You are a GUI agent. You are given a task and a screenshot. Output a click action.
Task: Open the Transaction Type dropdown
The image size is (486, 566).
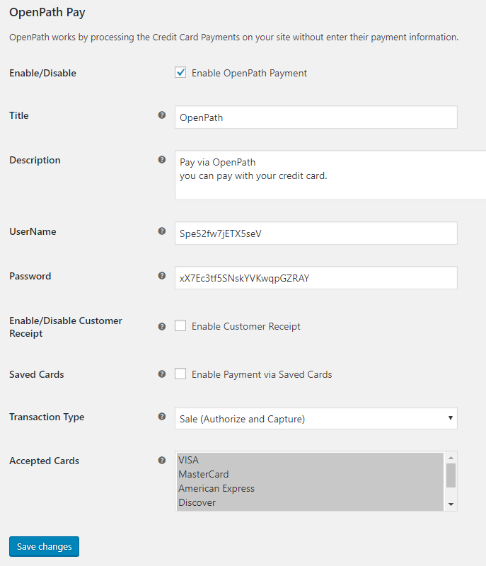click(316, 418)
